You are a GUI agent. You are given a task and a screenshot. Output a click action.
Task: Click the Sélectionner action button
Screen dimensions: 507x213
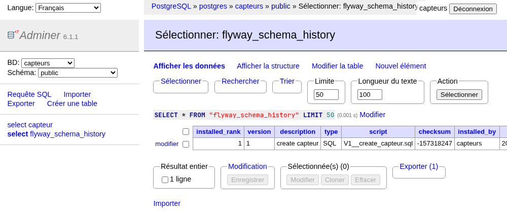(459, 95)
